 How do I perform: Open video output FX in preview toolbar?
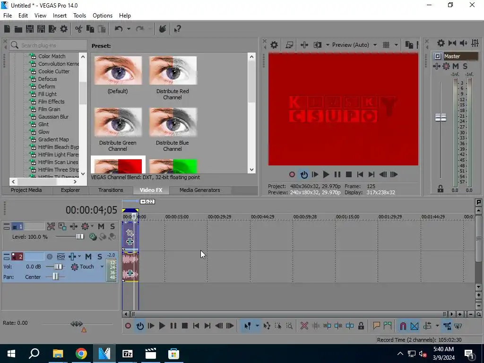tap(304, 45)
